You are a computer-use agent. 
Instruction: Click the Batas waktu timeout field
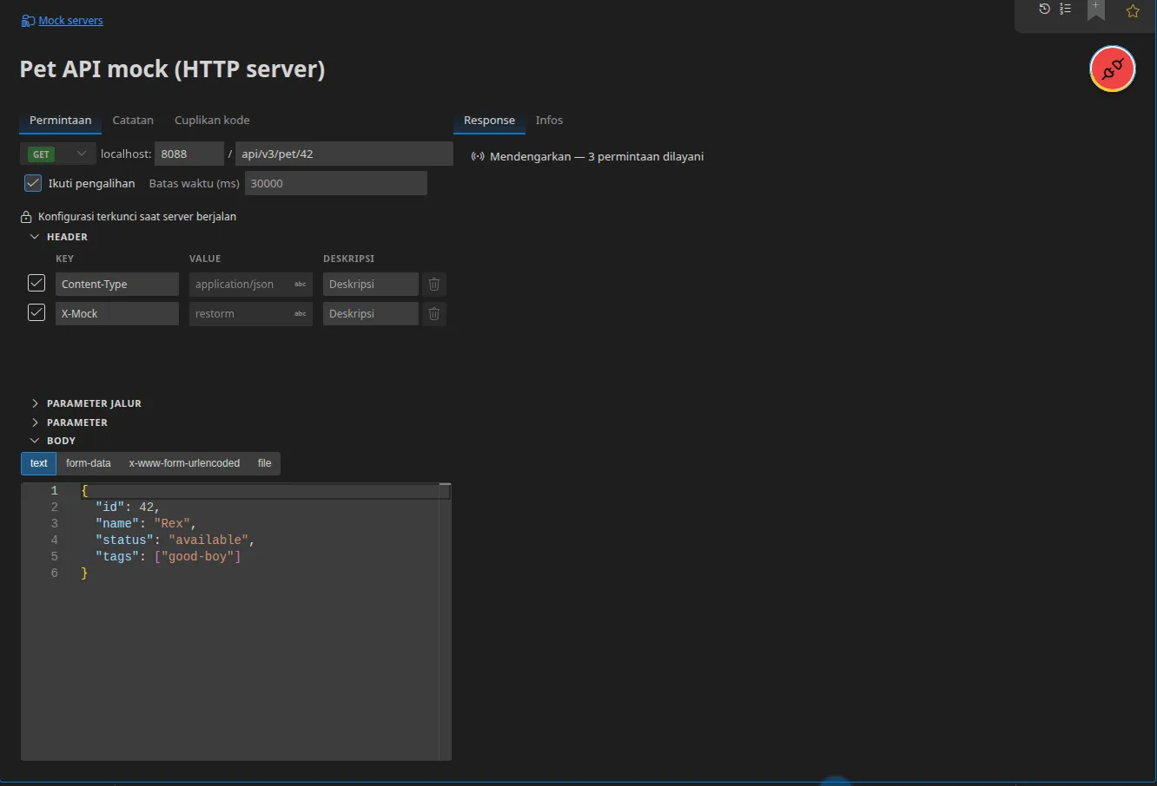336,183
